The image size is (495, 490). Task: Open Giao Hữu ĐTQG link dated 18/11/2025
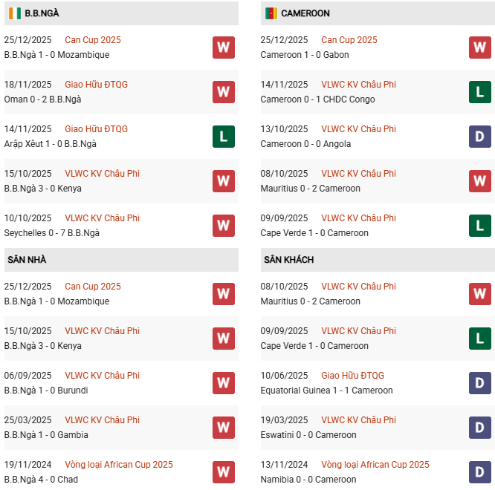point(96,85)
